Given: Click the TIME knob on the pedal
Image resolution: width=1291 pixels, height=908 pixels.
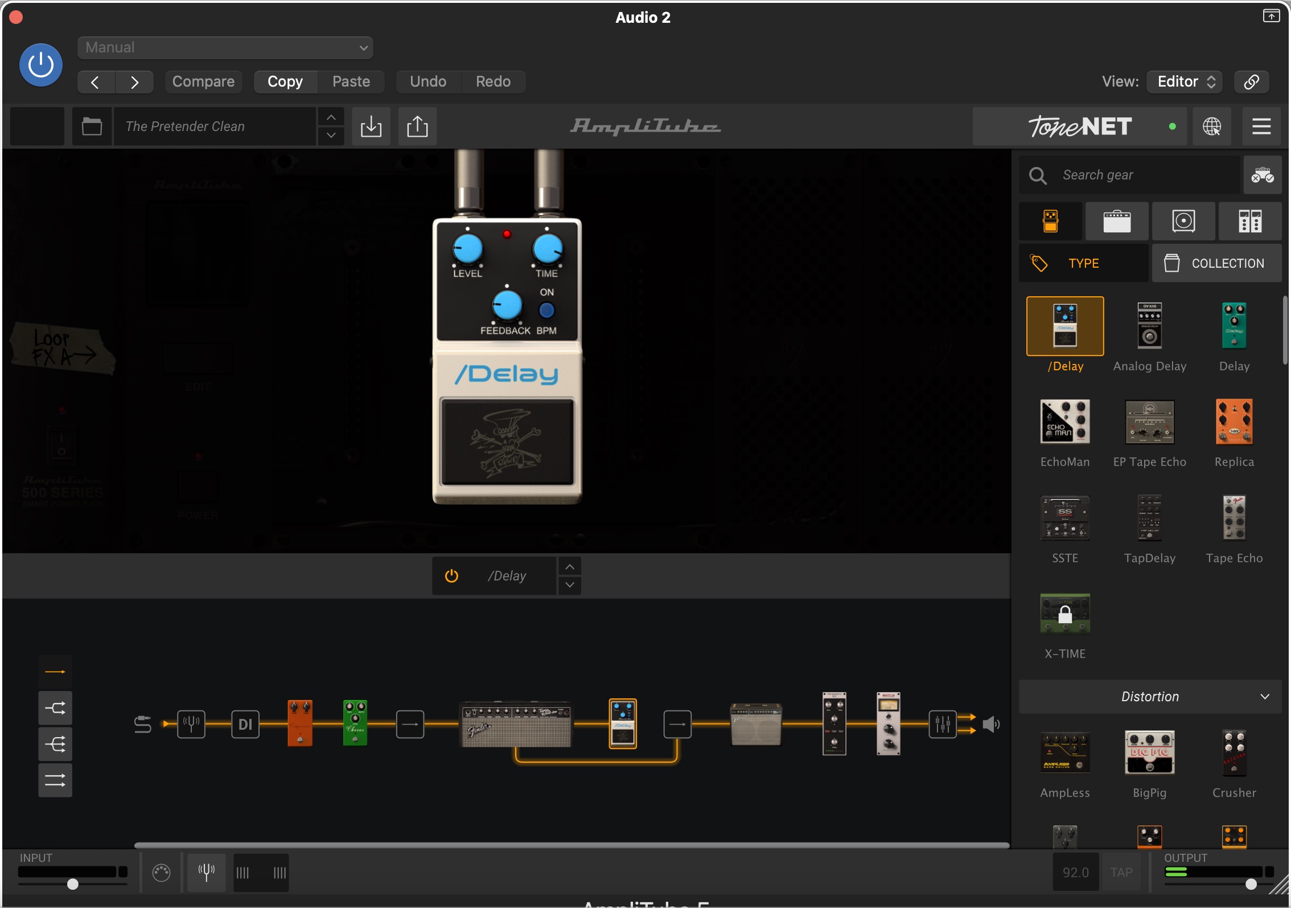Looking at the screenshot, I should tap(547, 250).
